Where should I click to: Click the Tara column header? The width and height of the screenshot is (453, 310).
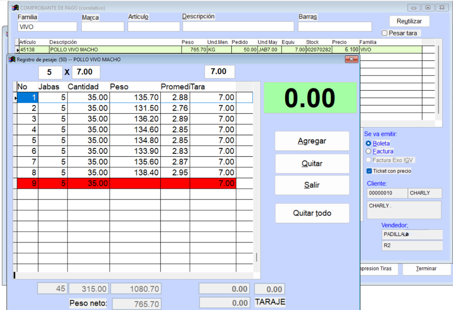(x=213, y=87)
